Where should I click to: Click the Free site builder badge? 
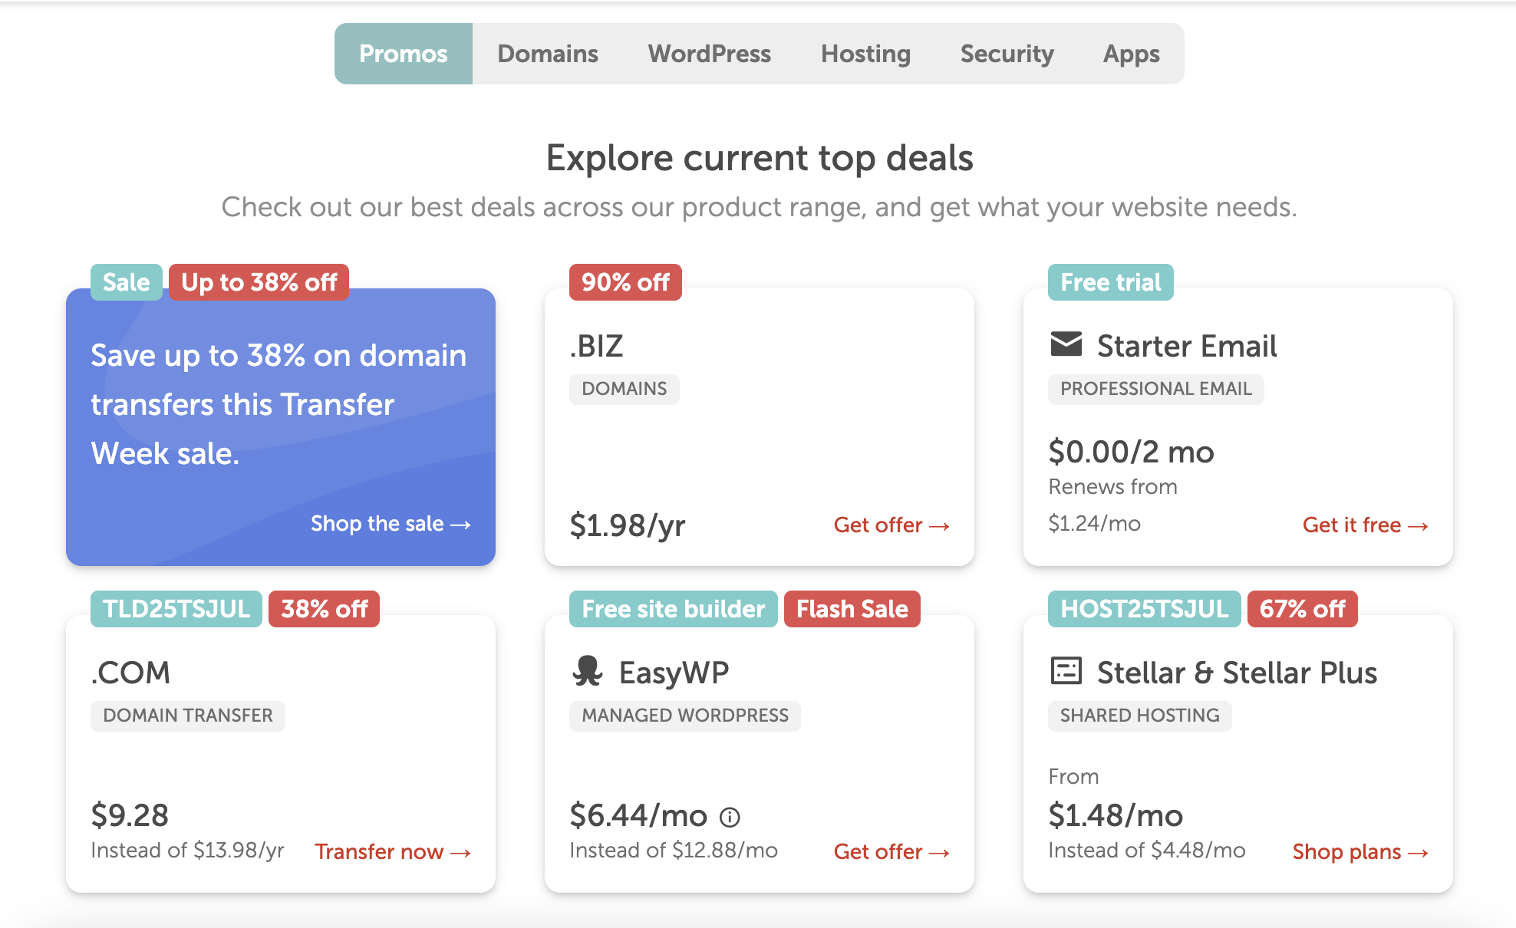coord(674,609)
